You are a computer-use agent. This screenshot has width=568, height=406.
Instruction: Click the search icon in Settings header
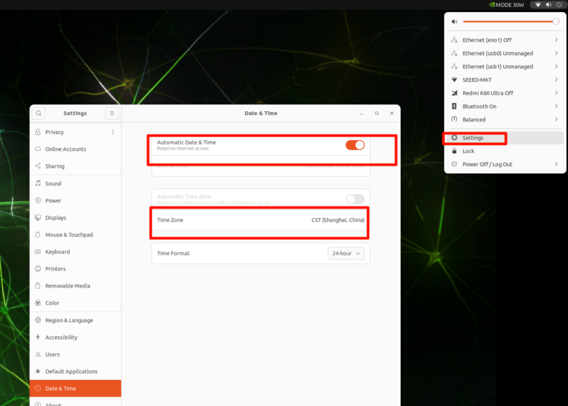39,113
